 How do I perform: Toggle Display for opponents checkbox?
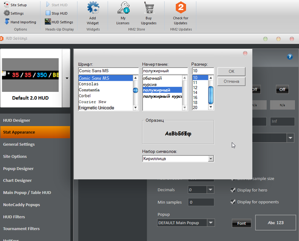pyautogui.click(x=233, y=202)
